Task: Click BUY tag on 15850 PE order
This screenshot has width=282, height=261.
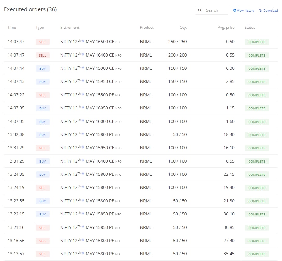Action: click(x=43, y=214)
